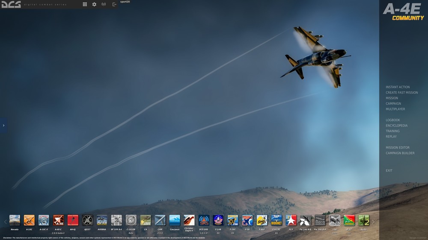
Task: Open the DCS-SRS radio module icon
Action: click(x=204, y=220)
